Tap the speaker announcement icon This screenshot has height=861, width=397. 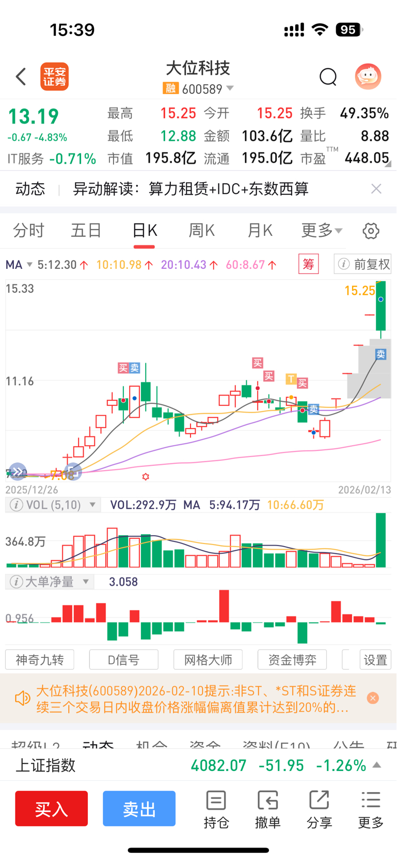(22, 699)
